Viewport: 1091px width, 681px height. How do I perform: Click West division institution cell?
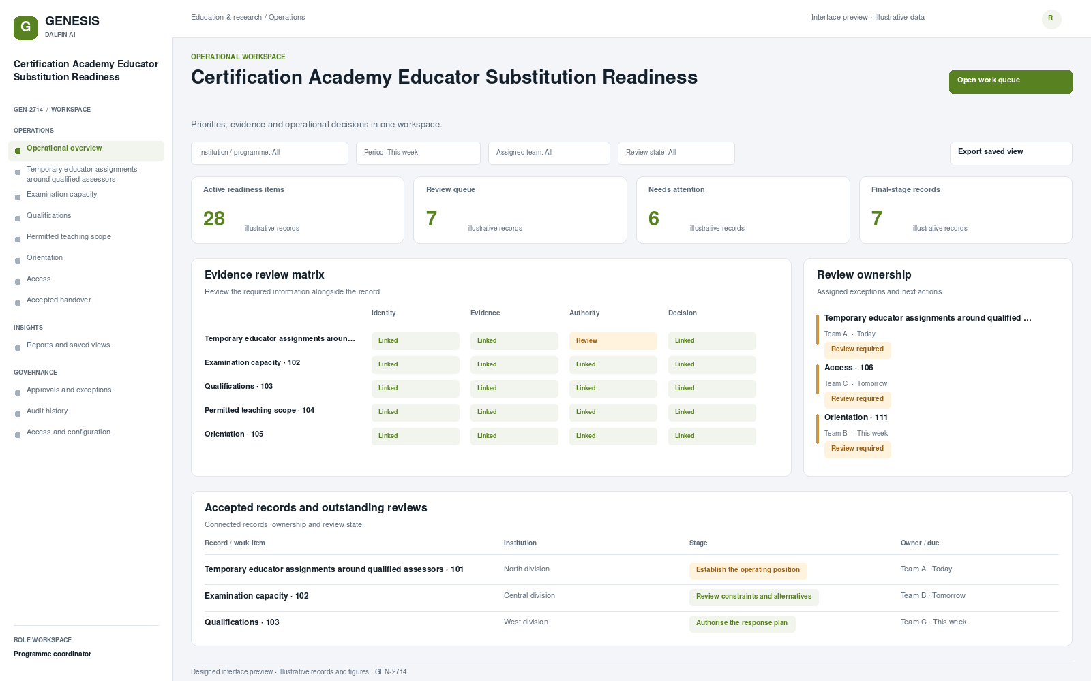[526, 622]
